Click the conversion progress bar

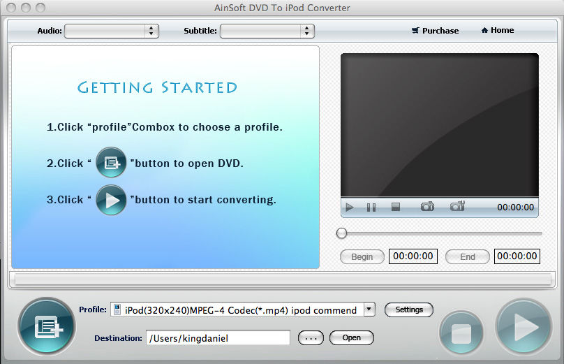coord(282,279)
